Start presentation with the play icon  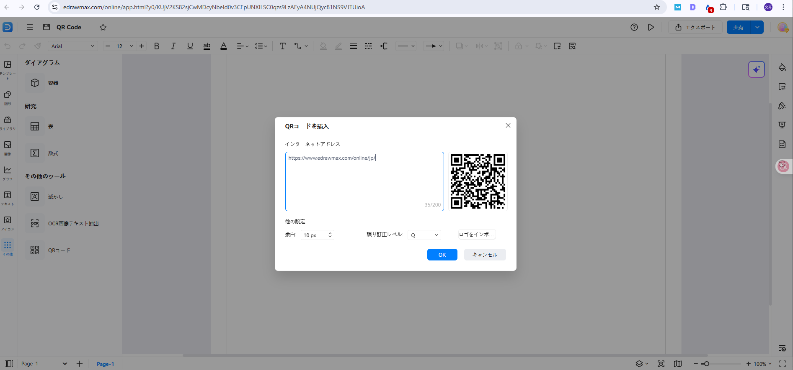point(651,27)
